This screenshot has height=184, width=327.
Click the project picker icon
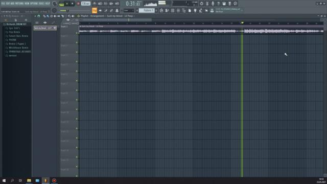pos(190,10)
